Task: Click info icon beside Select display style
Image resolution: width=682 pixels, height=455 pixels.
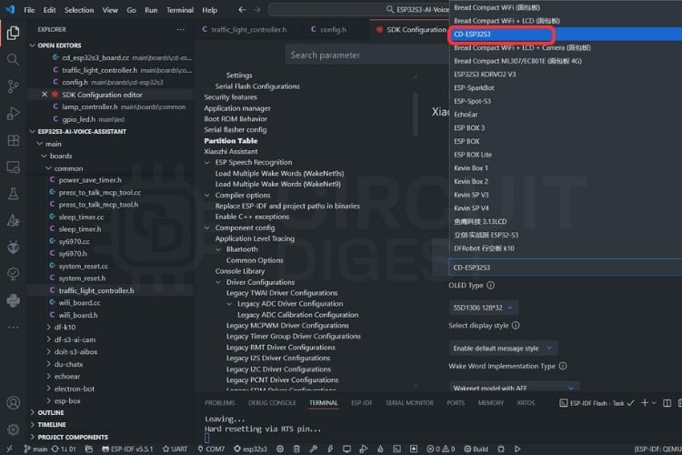Action: (x=516, y=325)
